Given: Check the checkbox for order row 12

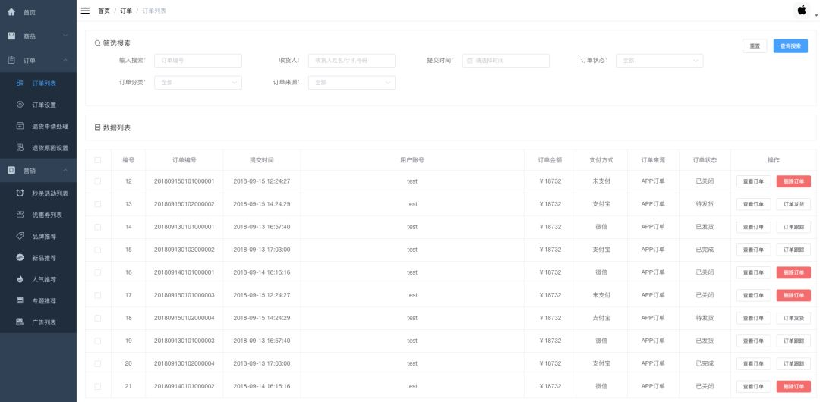Looking at the screenshot, I should click(x=98, y=181).
